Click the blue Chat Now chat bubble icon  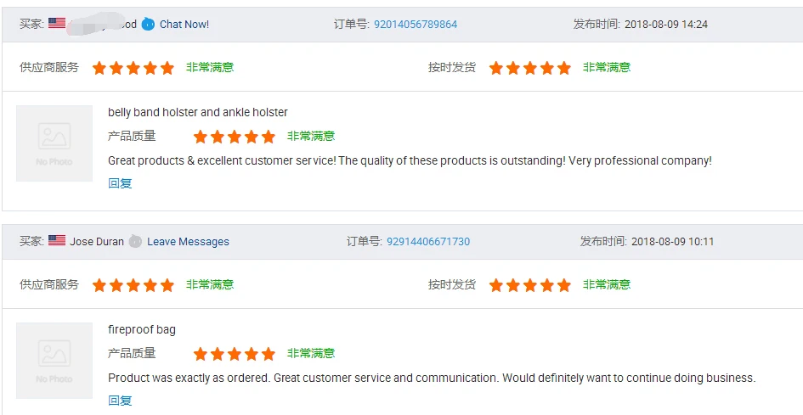click(149, 24)
